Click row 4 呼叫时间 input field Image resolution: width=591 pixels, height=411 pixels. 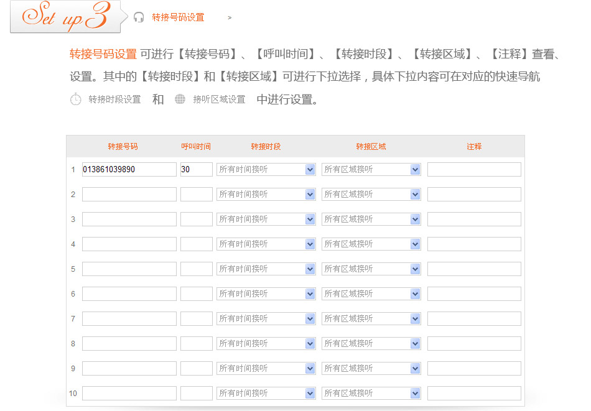coord(196,244)
